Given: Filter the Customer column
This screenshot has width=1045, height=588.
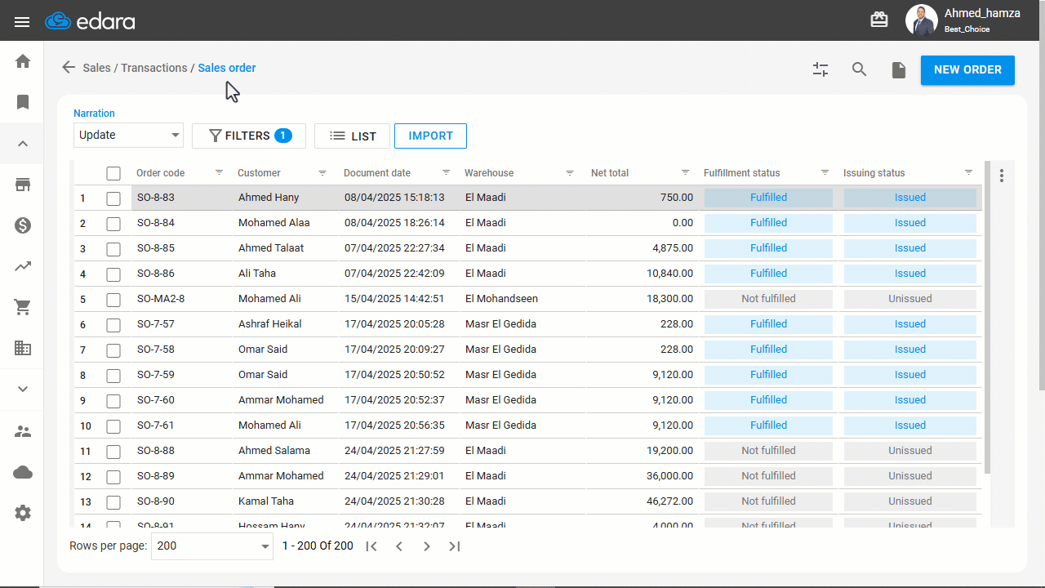Looking at the screenshot, I should coord(322,172).
